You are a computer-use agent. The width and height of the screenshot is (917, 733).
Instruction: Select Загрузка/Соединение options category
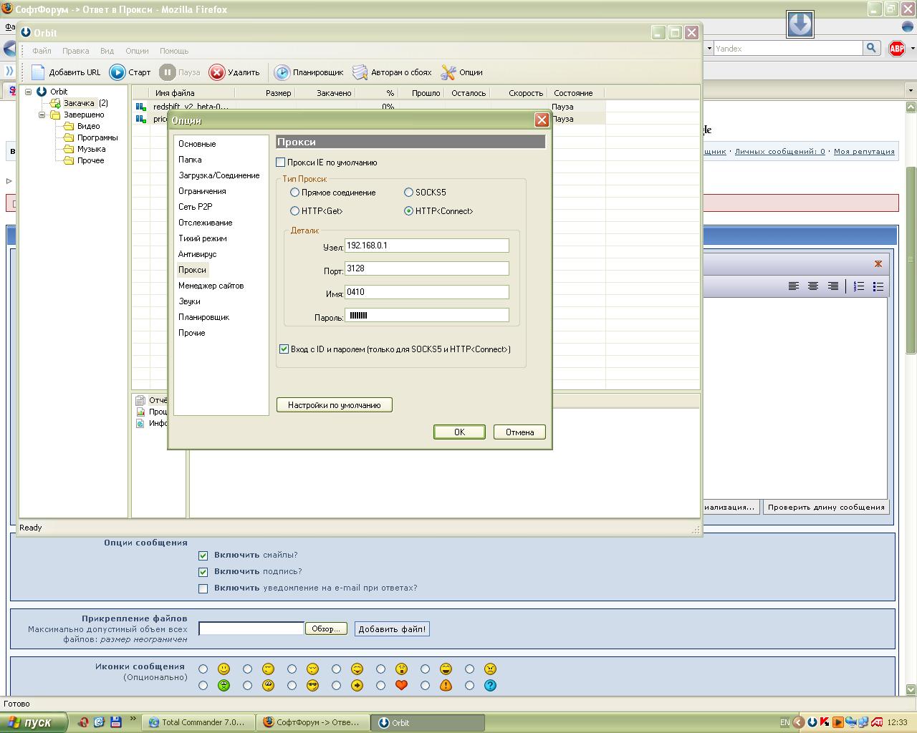(x=219, y=175)
